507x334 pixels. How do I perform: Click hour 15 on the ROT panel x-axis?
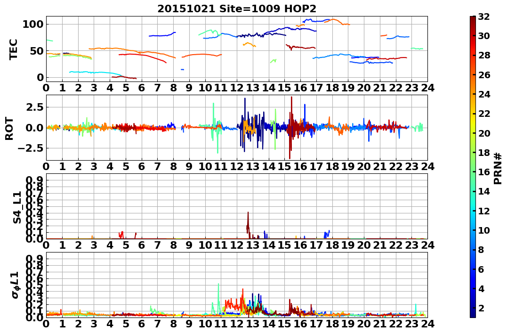[284, 166]
